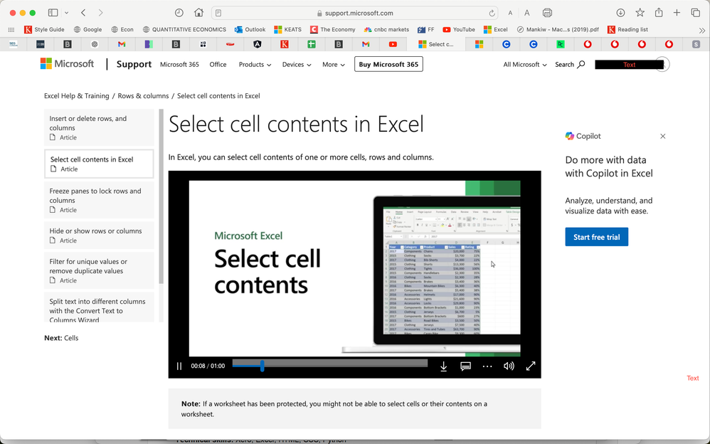Click the Safari home icon

(198, 13)
